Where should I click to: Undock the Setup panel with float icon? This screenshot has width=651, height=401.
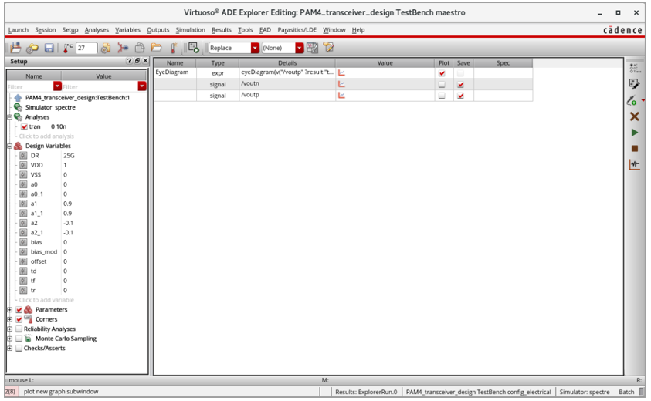137,61
